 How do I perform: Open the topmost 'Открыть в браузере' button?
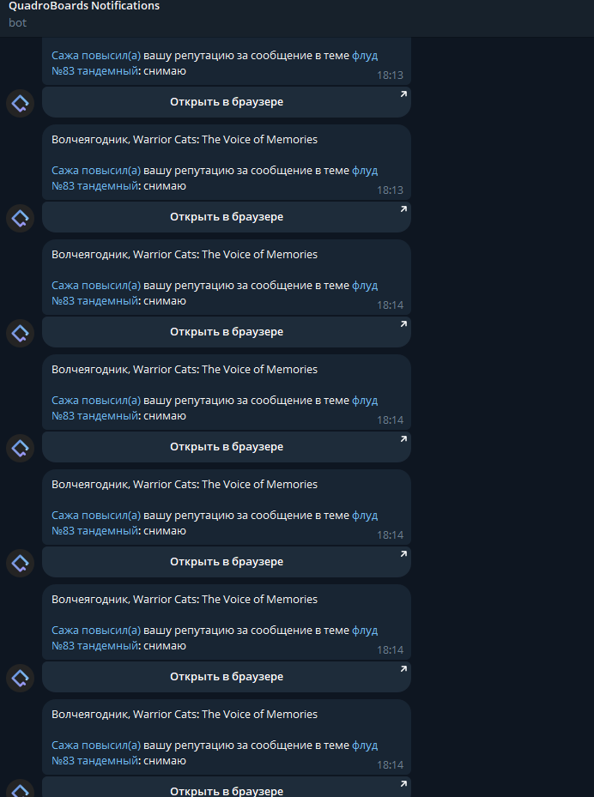227,101
